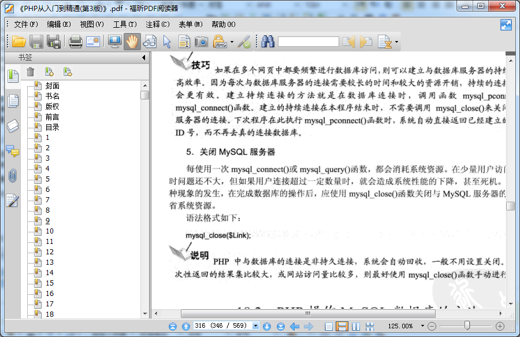Screen dimensions: 520x337
Task: Click the RMS lock icon
Action: 220,42
